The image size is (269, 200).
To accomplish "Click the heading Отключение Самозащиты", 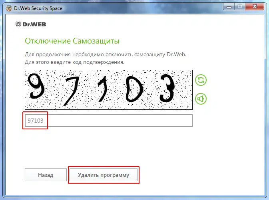I will click(x=72, y=41).
